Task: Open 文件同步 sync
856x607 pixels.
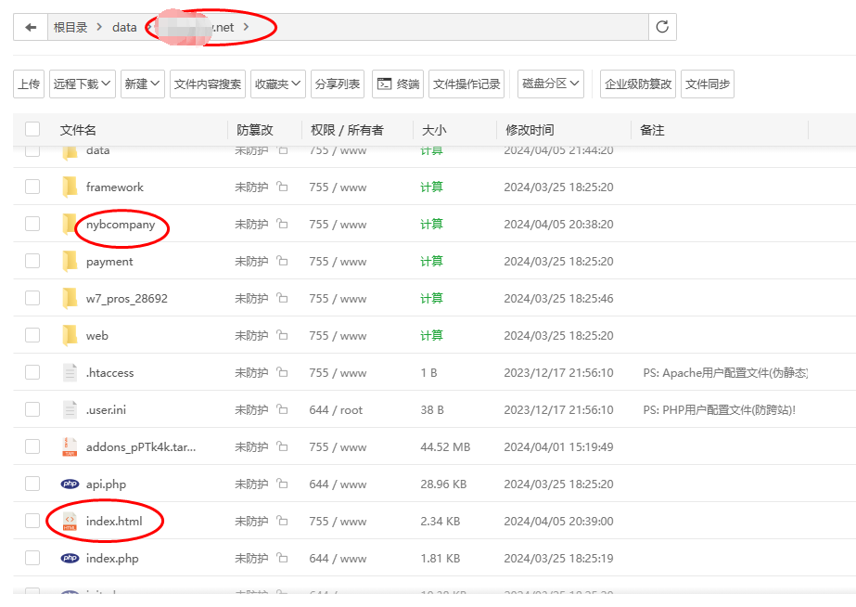Action: 708,84
